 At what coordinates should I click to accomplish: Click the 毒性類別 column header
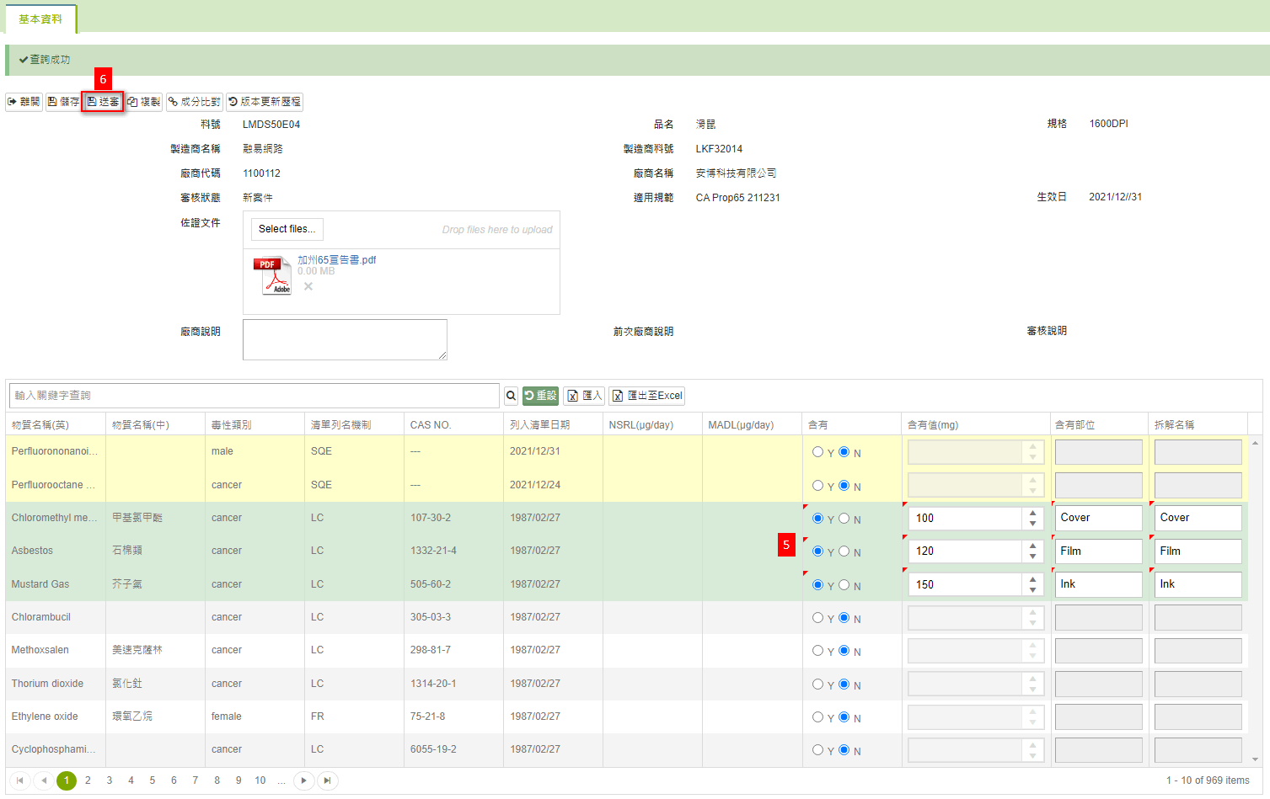coord(255,424)
